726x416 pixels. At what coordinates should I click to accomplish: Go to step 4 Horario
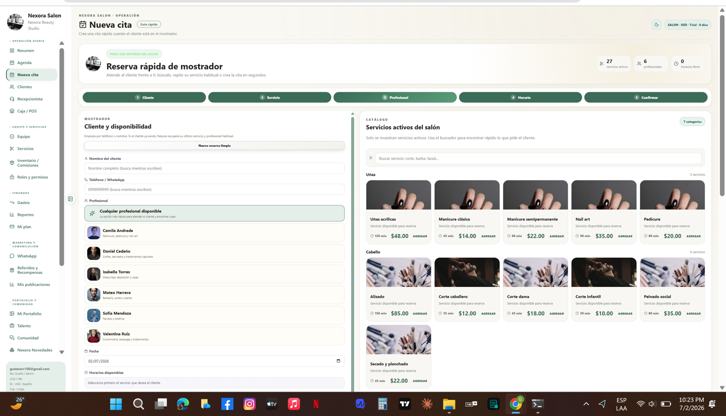click(x=520, y=97)
